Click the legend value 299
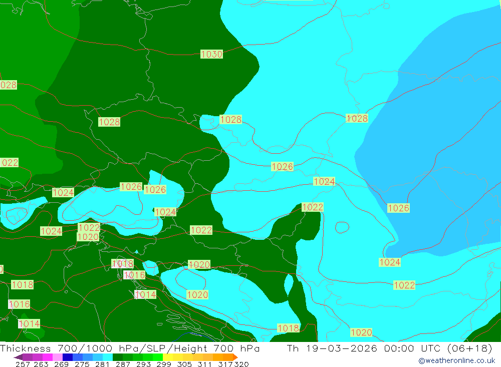 click(164, 364)
